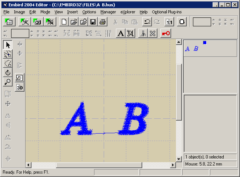
Task: Click the horizontal scrollbar thumb
Action: click(x=99, y=165)
